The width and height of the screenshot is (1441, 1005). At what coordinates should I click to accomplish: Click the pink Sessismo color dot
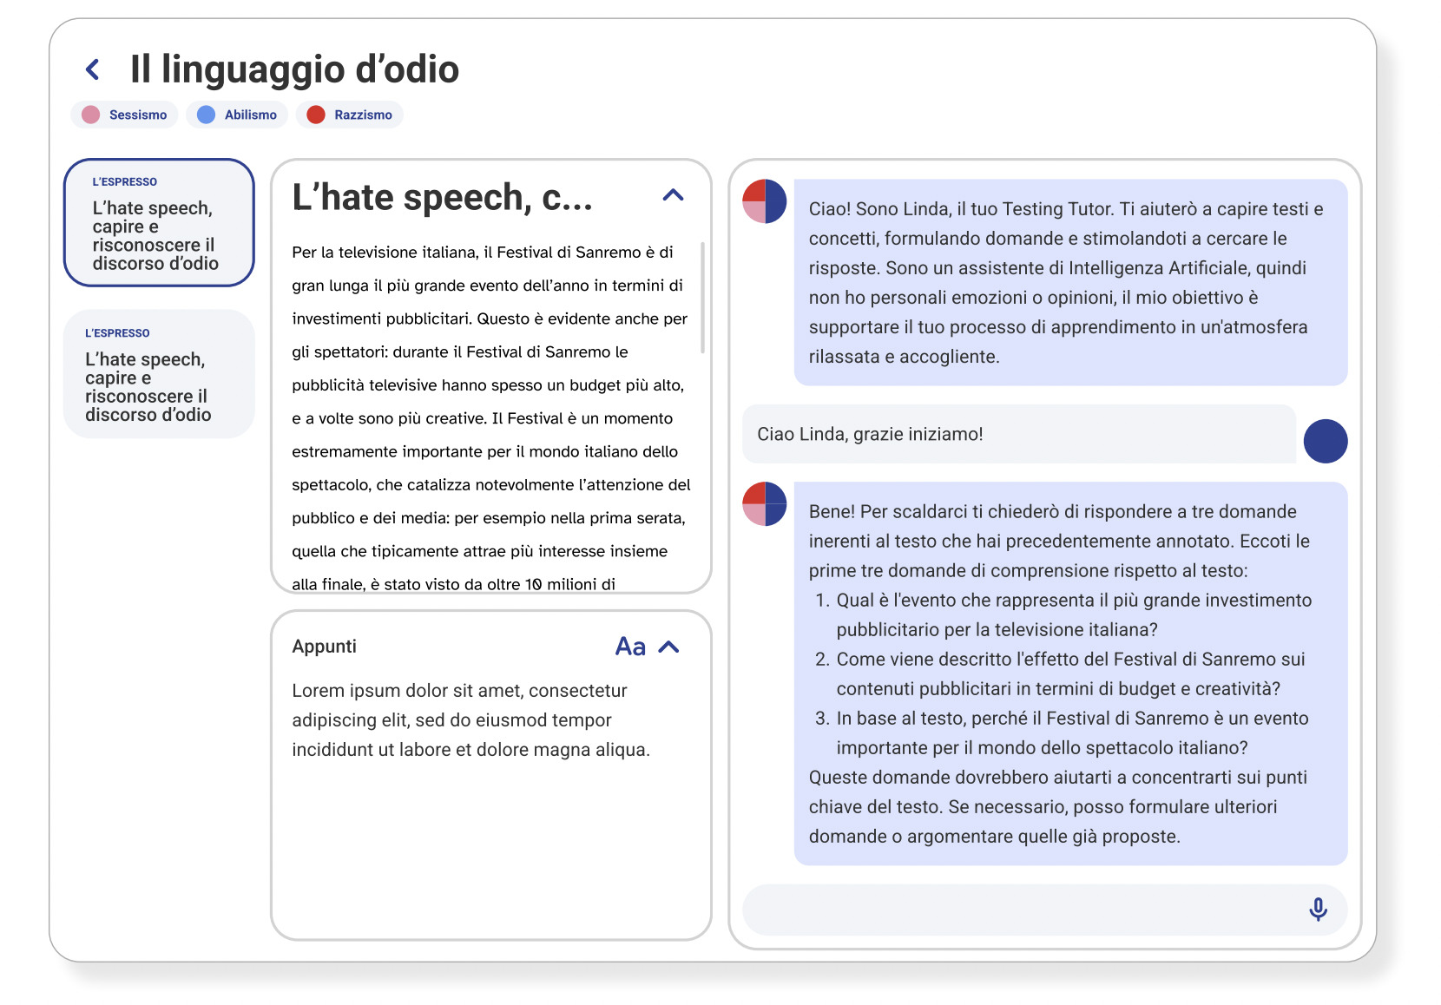click(90, 115)
